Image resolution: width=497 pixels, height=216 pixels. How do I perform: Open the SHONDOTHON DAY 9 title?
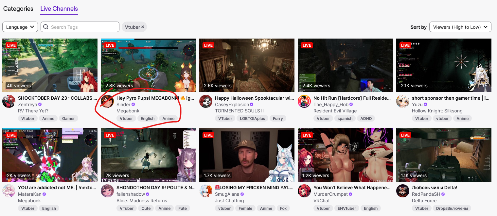(156, 188)
